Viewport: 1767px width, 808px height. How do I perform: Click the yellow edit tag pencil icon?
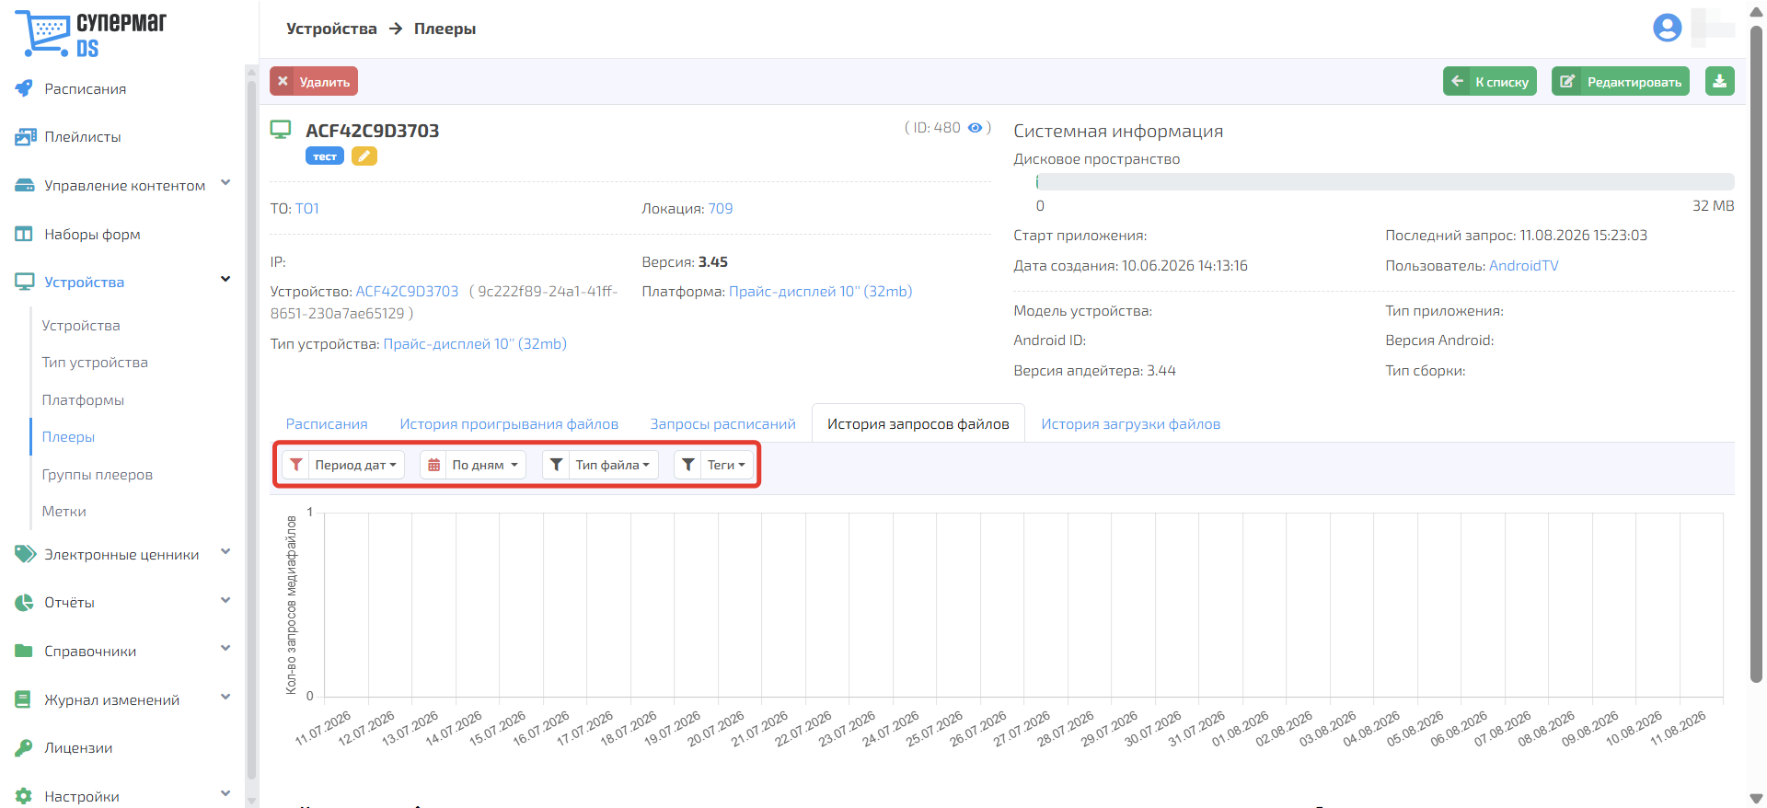pyautogui.click(x=364, y=156)
